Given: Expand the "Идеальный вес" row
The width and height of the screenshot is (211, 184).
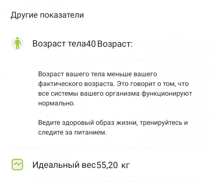Looking at the screenshot, I should tap(105, 165).
